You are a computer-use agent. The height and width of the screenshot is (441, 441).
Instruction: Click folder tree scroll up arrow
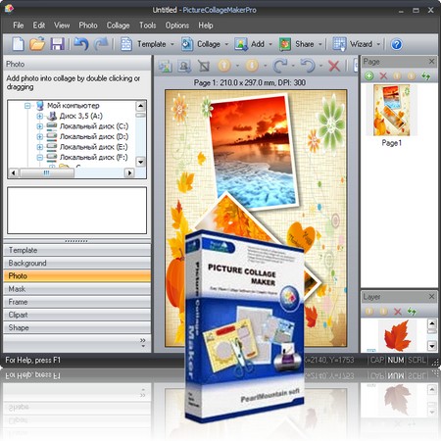pyautogui.click(x=140, y=106)
